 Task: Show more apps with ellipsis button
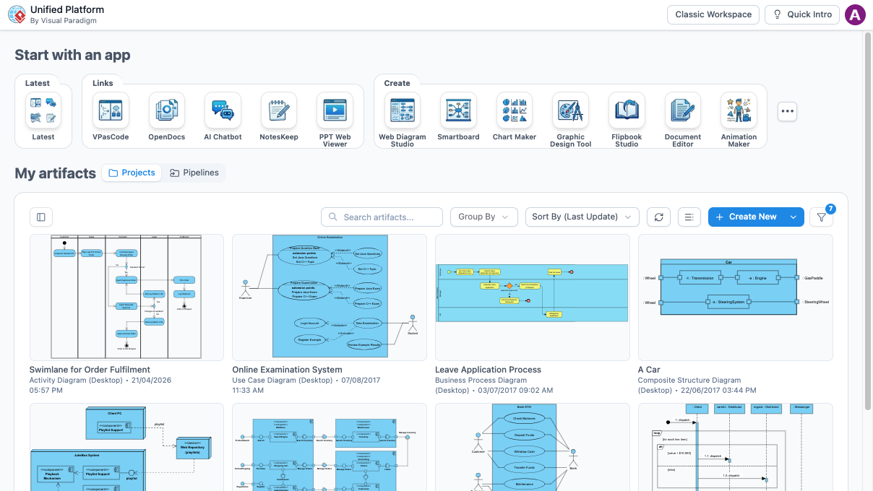pos(788,111)
